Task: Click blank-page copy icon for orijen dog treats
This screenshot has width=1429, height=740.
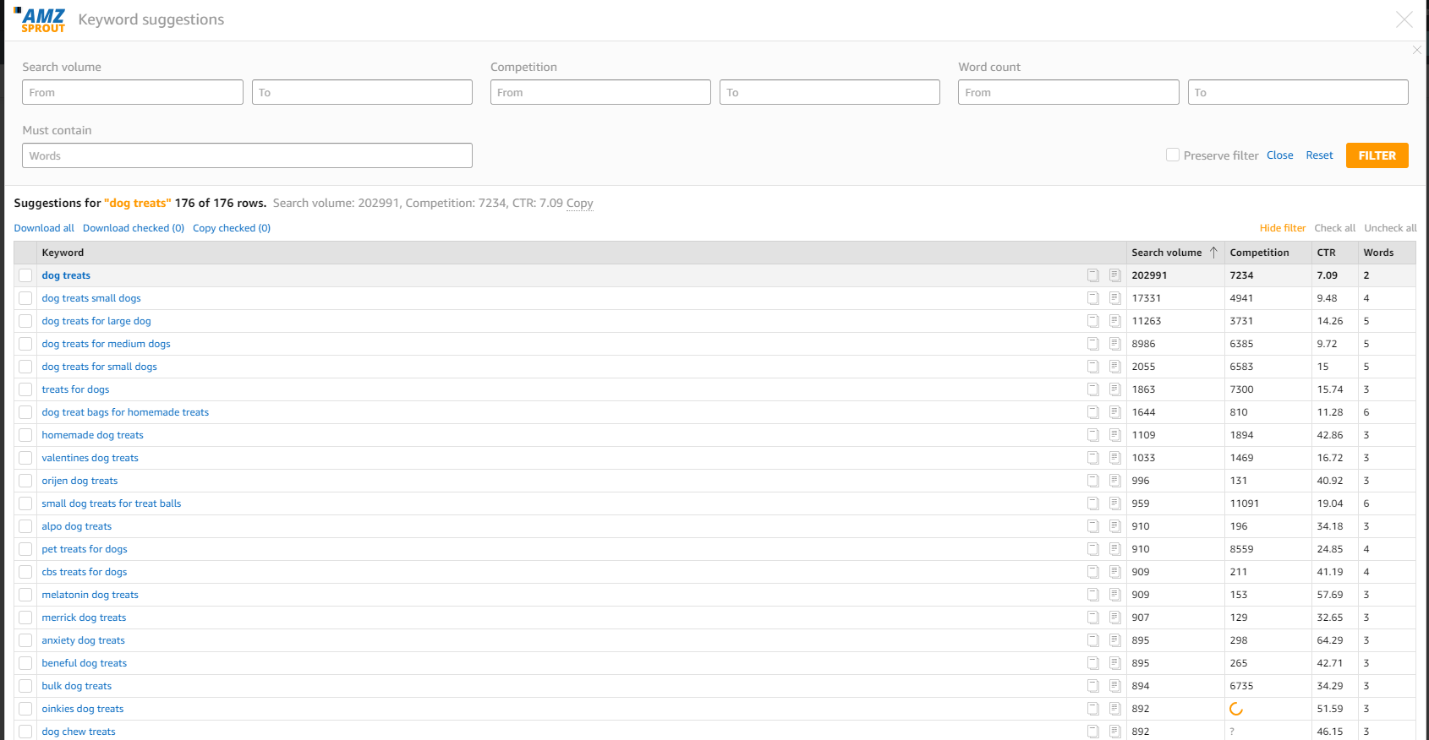Action: point(1092,481)
